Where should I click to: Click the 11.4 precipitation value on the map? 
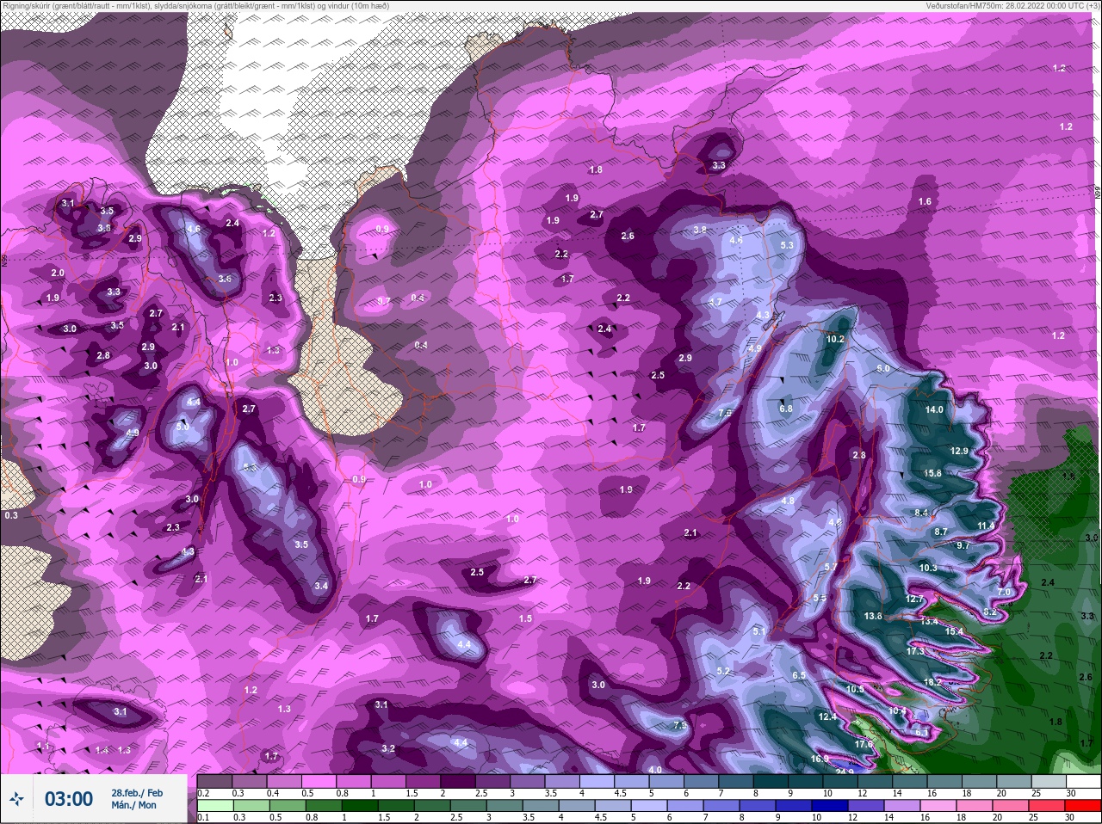pyautogui.click(x=986, y=526)
